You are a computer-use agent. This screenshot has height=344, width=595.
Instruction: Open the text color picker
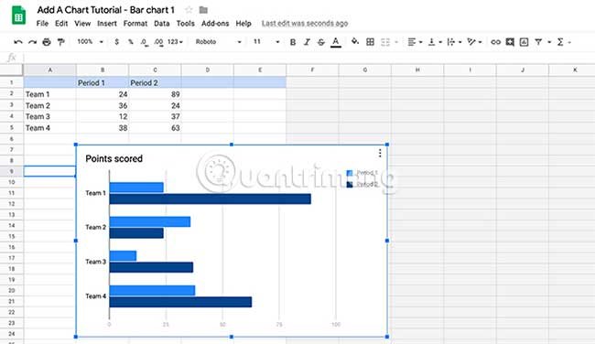click(335, 42)
